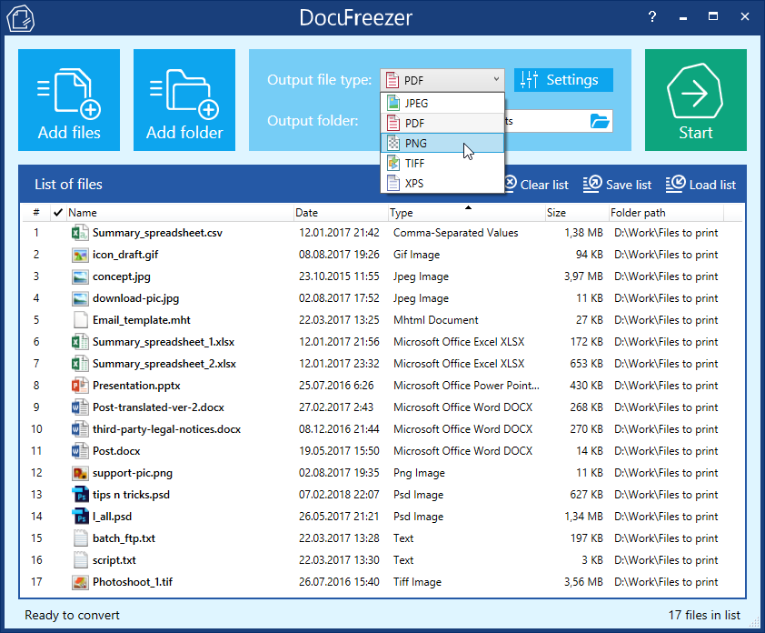Click the Summary_spreadsheet.csv file icon

tap(80, 233)
